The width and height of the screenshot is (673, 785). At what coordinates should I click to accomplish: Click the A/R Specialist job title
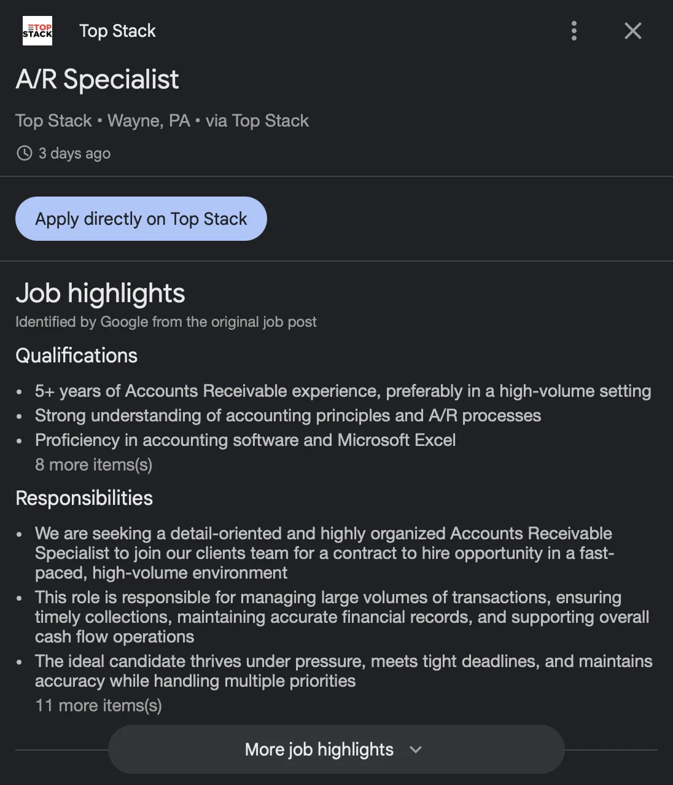pyautogui.click(x=97, y=79)
